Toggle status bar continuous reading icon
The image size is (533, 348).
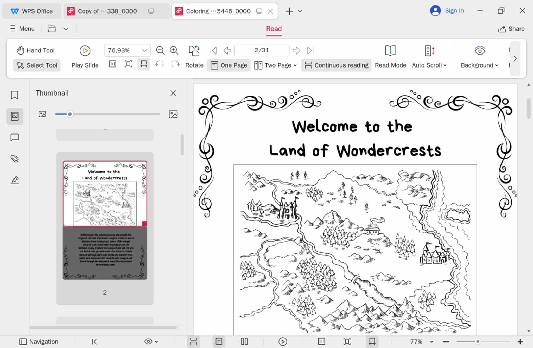pyautogui.click(x=193, y=342)
